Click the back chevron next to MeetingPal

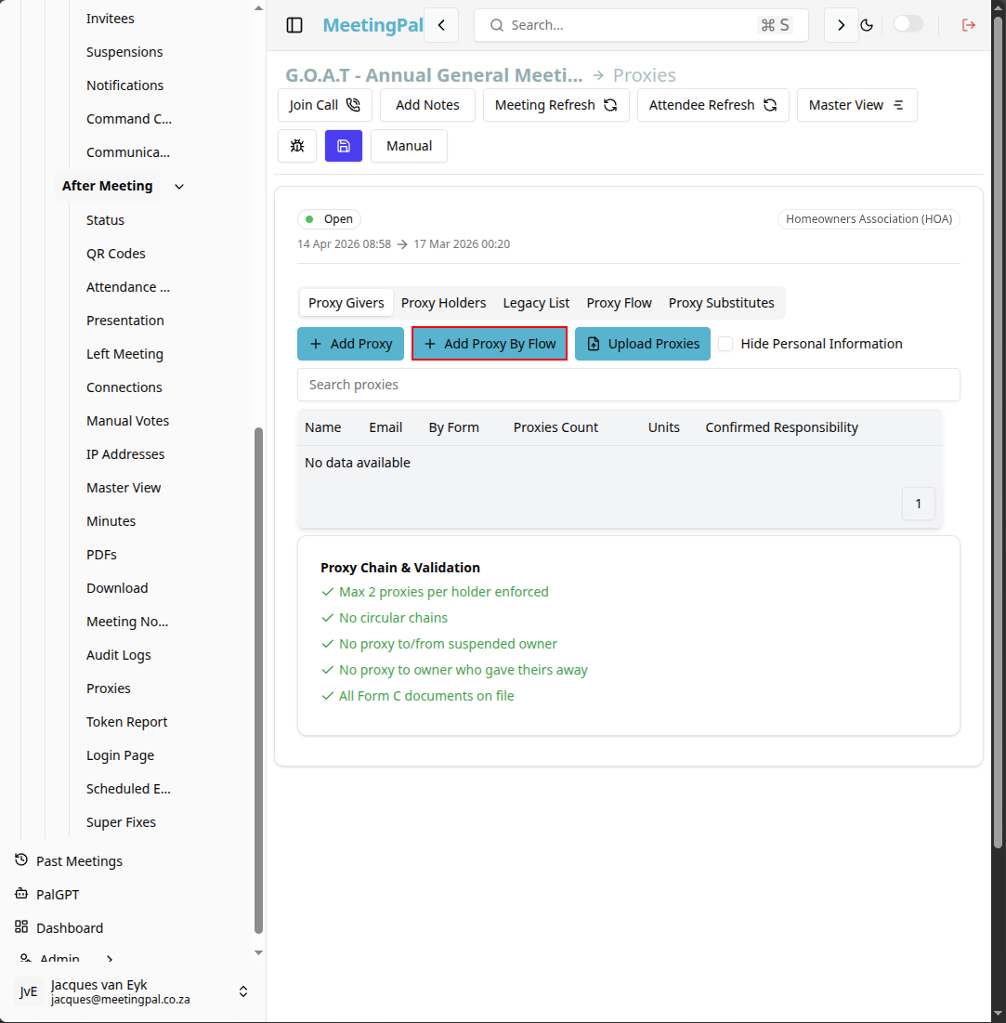tap(441, 25)
